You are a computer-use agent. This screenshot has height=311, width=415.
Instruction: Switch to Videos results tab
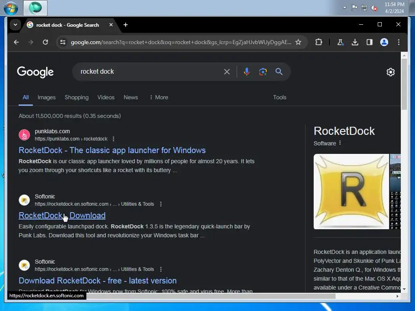tap(106, 97)
